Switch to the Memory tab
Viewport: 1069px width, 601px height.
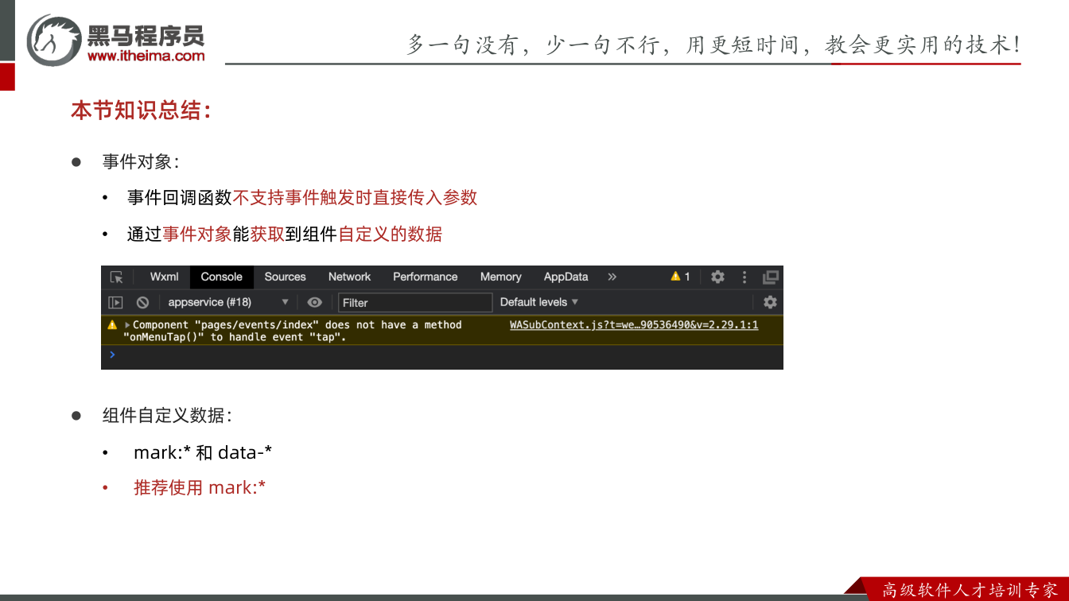click(500, 277)
